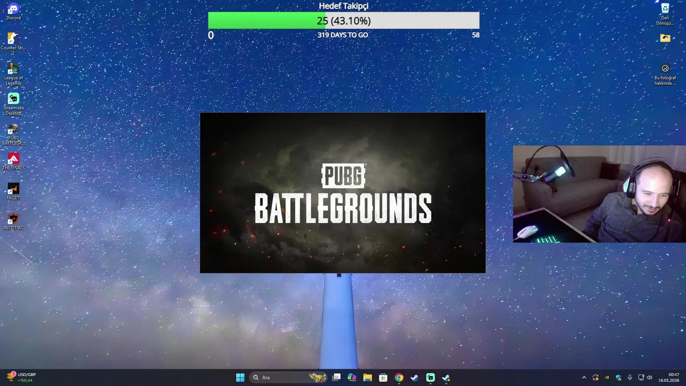Select THE FINALS desktop shortcut
The image size is (686, 386).
13,161
